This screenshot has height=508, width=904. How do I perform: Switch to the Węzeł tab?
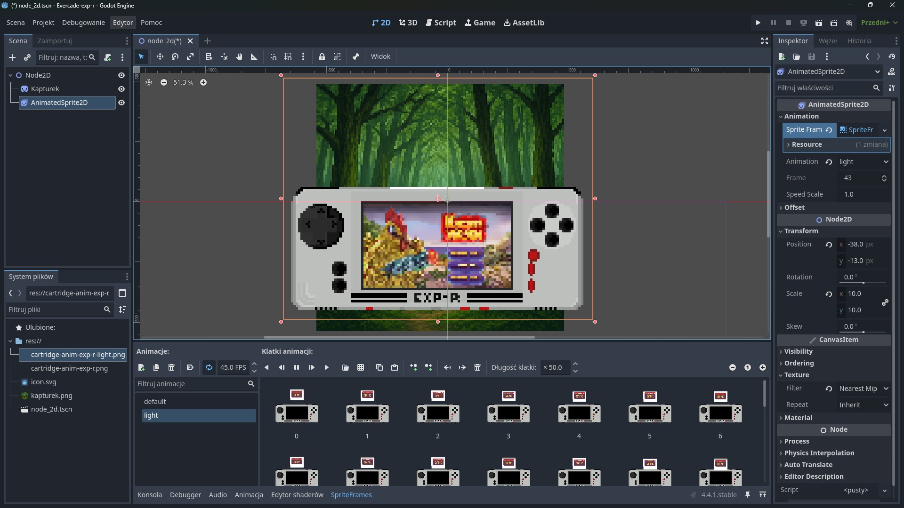tap(827, 41)
